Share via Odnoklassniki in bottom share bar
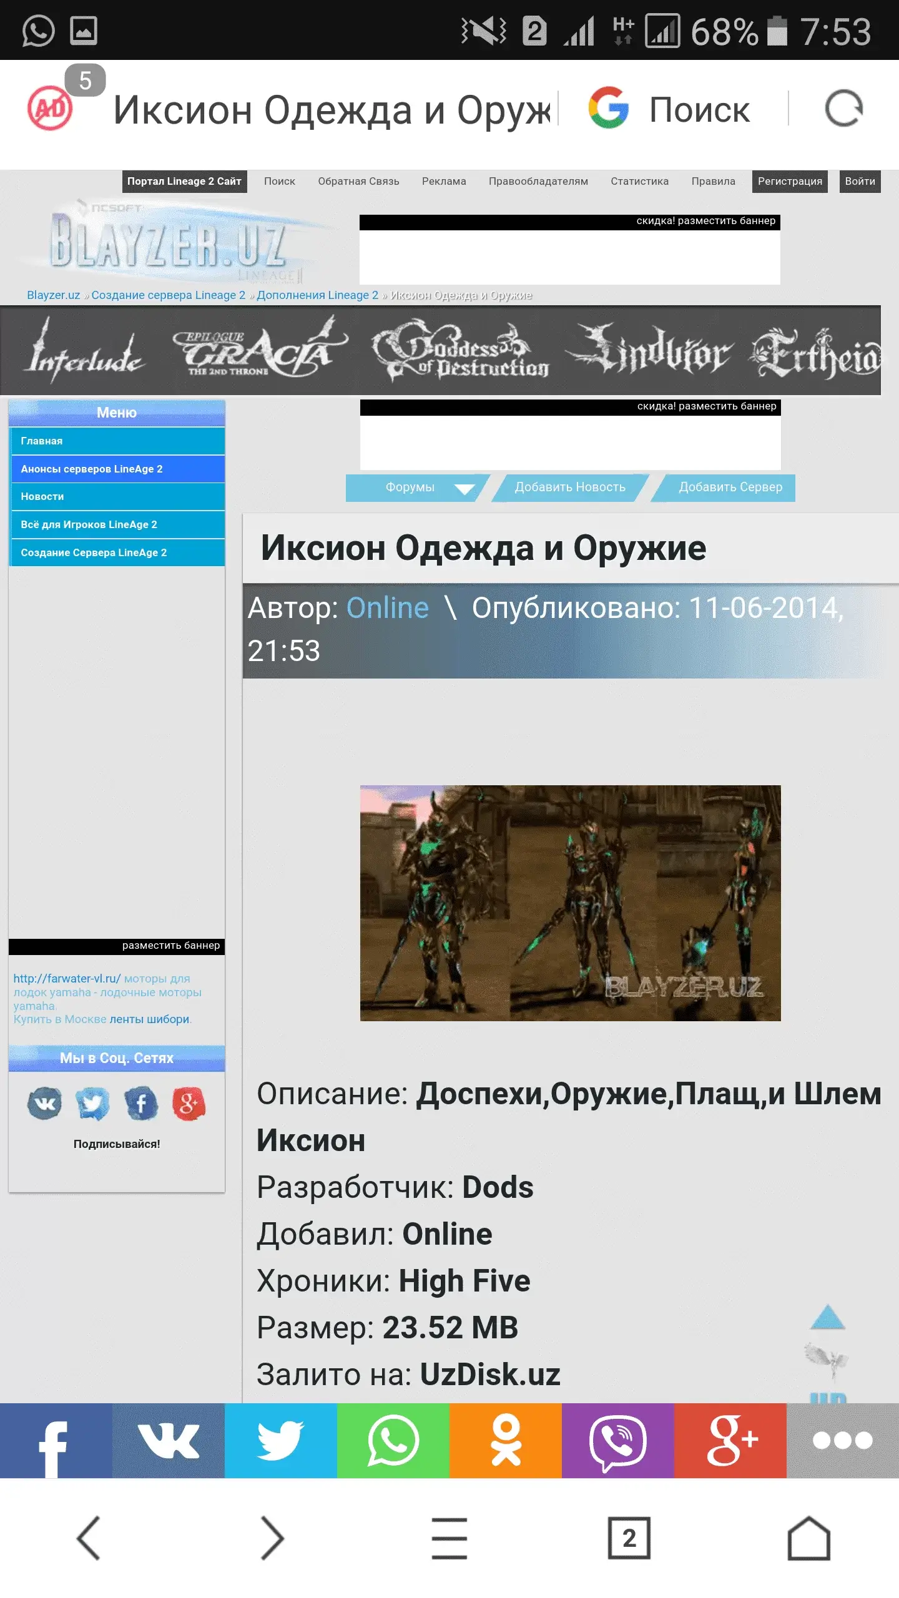Image resolution: width=899 pixels, height=1598 pixels. tap(506, 1441)
